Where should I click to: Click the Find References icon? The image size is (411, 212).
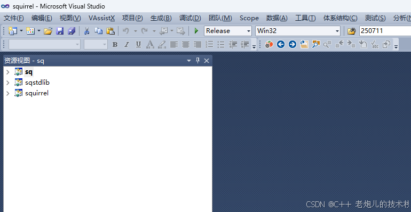click(x=327, y=45)
